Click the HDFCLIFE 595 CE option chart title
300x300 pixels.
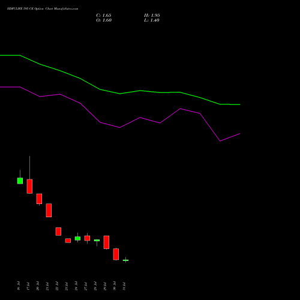click(x=43, y=9)
